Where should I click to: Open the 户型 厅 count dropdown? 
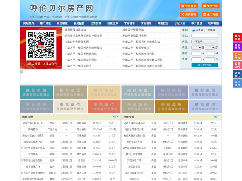(x=210, y=48)
